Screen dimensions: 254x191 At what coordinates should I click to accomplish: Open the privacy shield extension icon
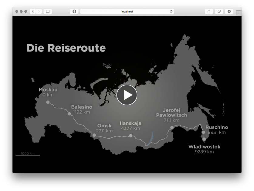point(74,11)
